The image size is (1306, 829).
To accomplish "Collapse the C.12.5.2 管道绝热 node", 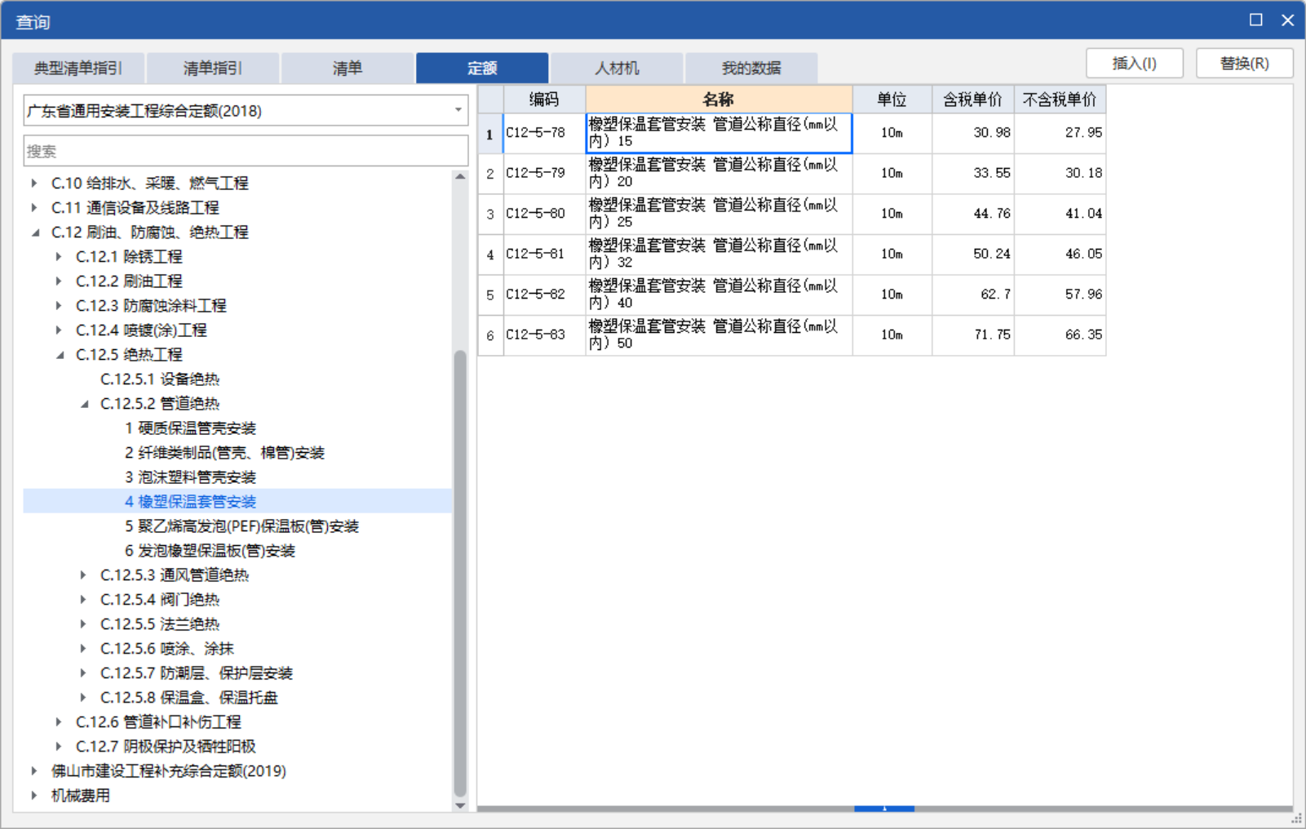I will coord(83,404).
